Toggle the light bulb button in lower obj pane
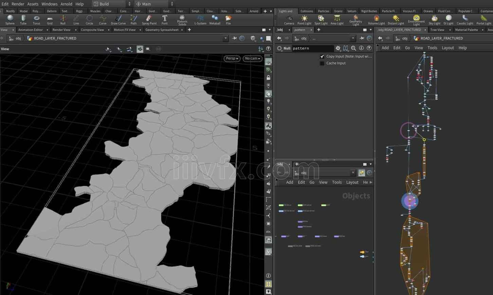Viewport: 493px width, 295px height. 362,173
